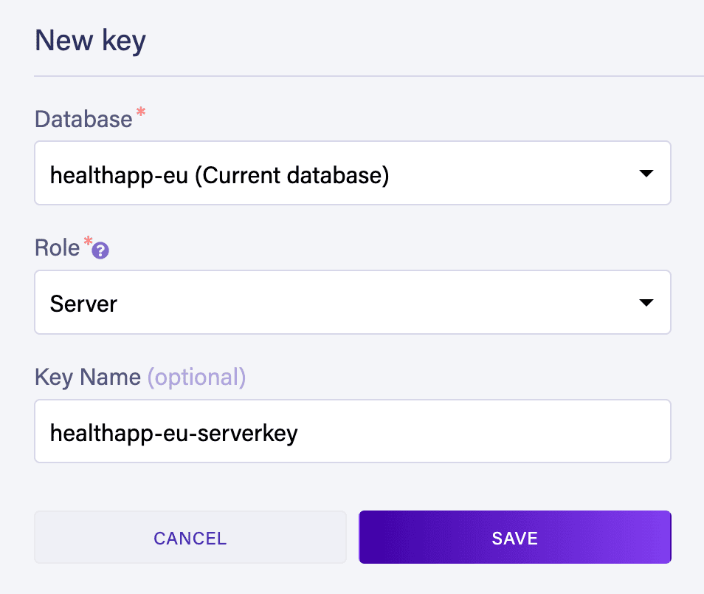Click the Role field label
Image resolution: width=704 pixels, height=594 pixels.
(x=57, y=247)
